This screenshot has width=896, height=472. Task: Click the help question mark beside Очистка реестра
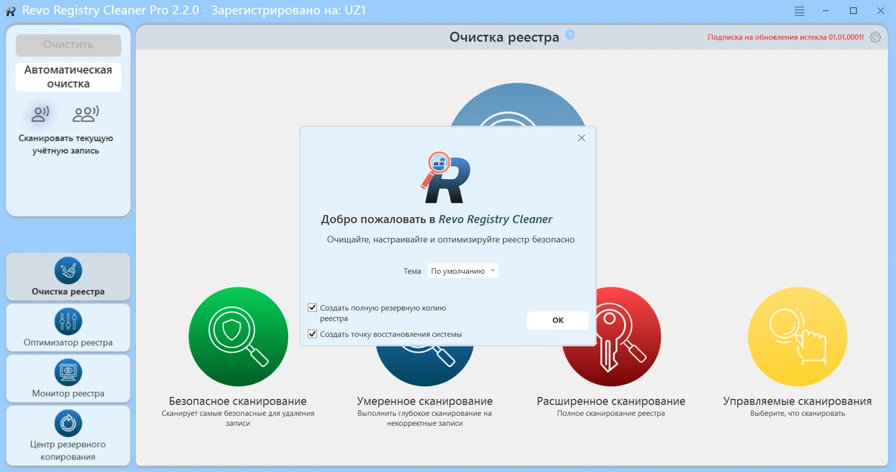point(570,34)
